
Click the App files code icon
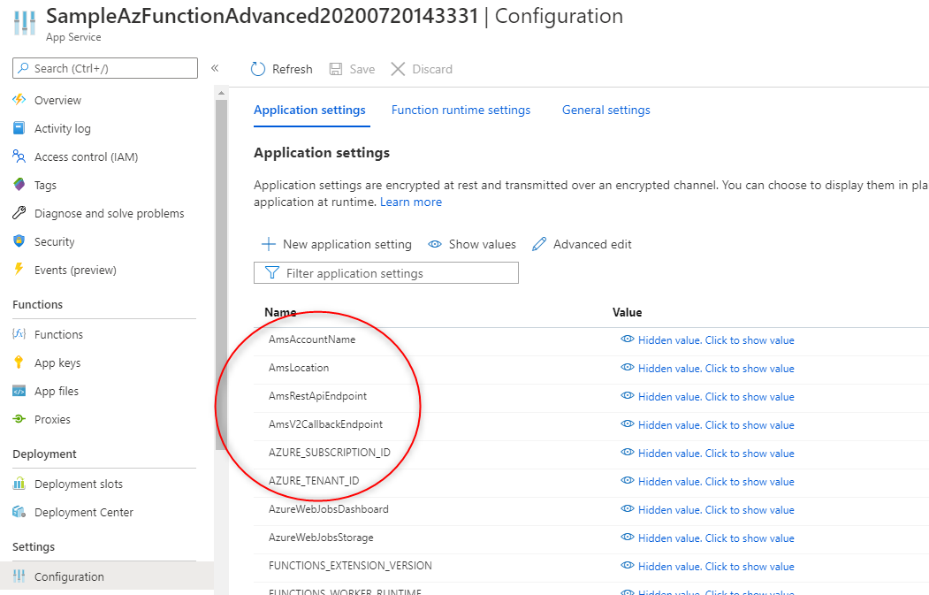(x=19, y=391)
